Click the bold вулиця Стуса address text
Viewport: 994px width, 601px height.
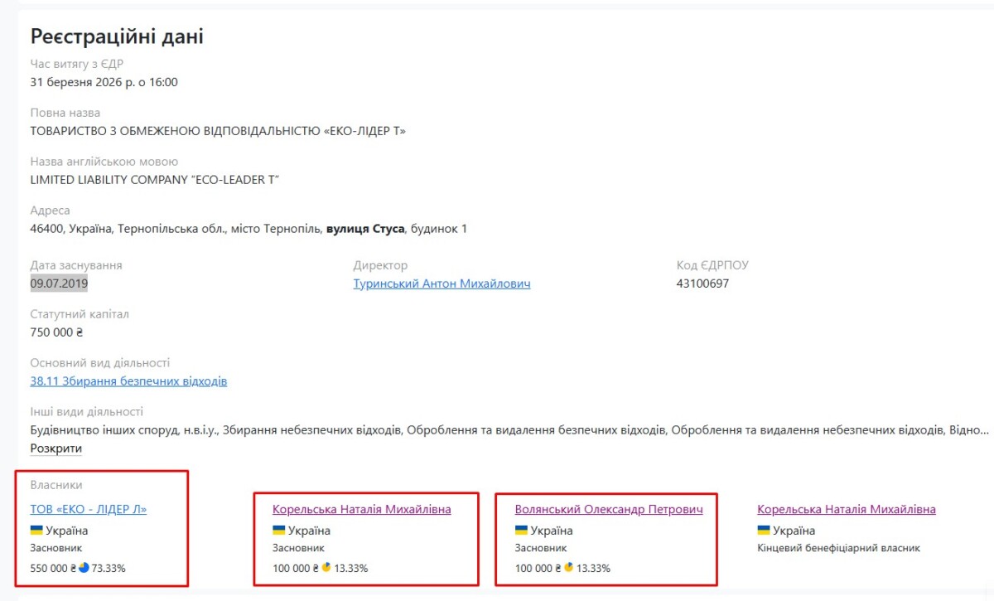pos(365,229)
